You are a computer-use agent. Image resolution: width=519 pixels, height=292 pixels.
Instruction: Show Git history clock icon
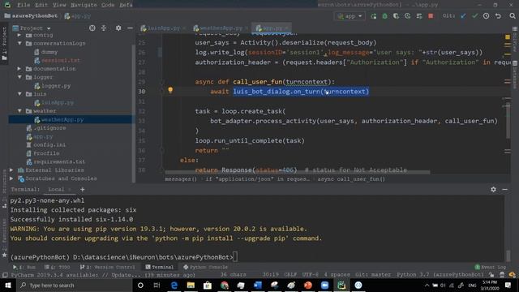pos(486,16)
